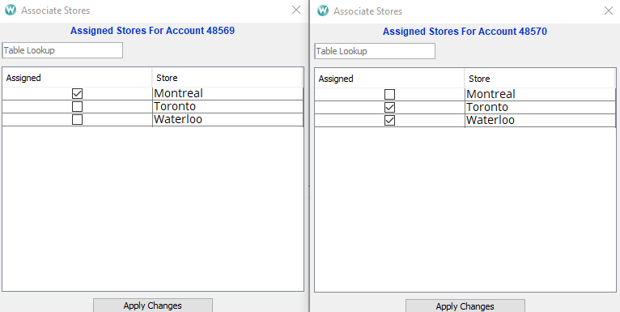Sort by Store column in Account 48570 window
Viewport: 620px width, 312px height.
540,79
